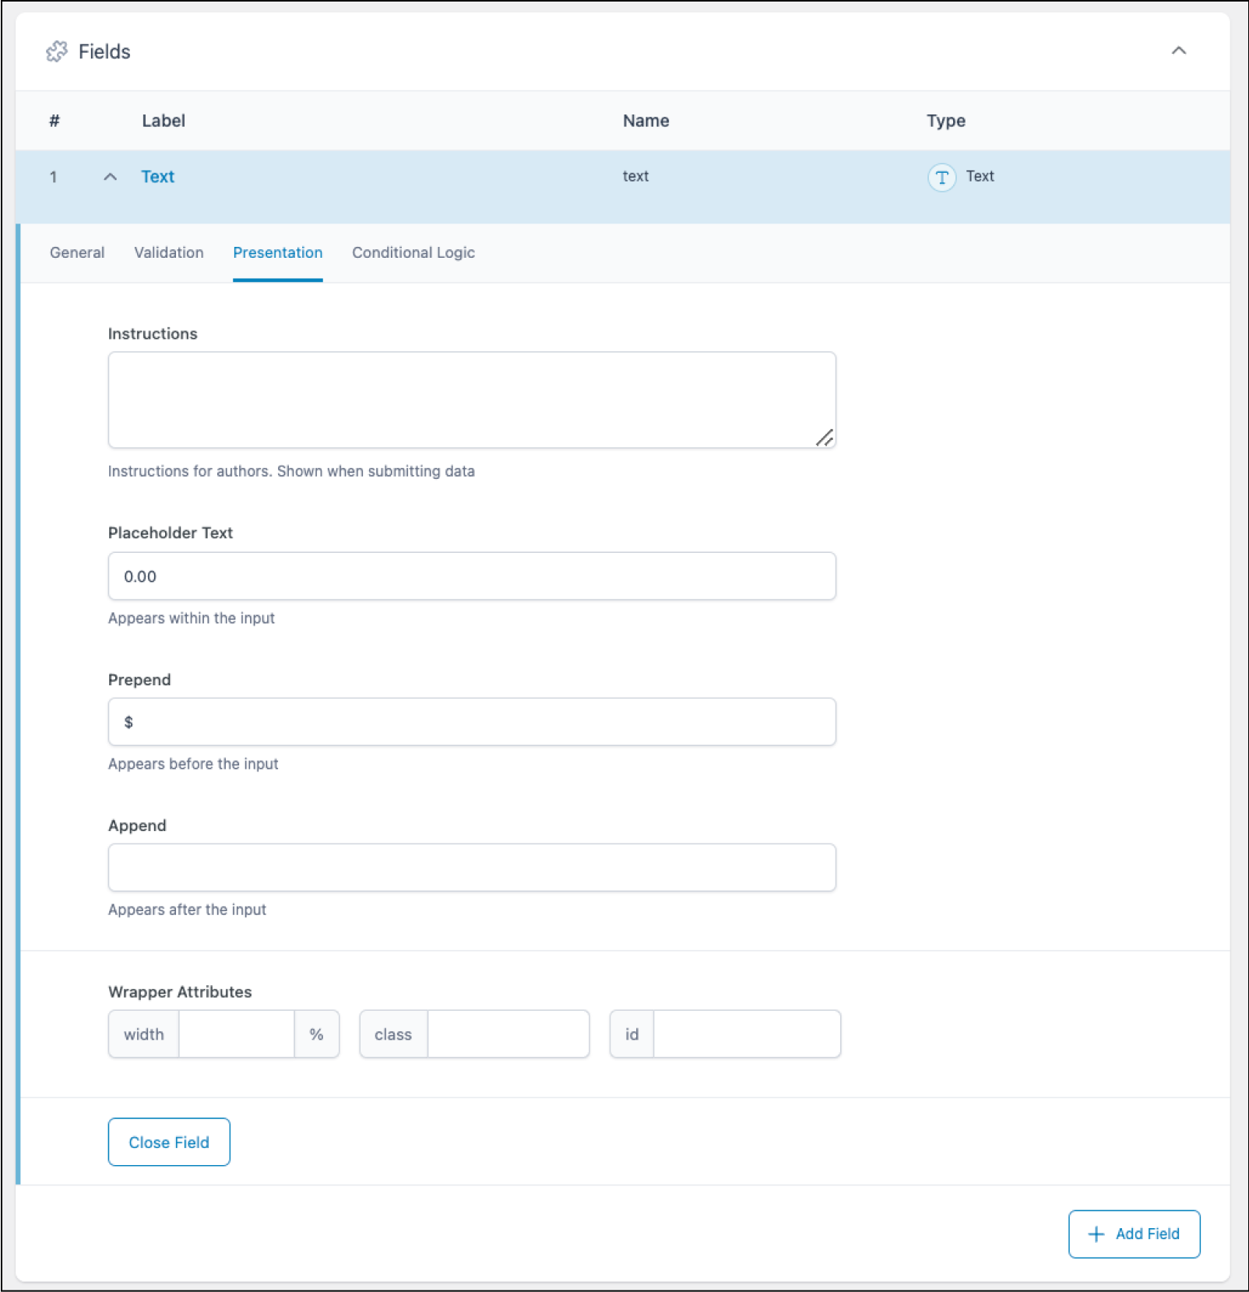Click the resize handle of Instructions textarea

[x=827, y=438]
